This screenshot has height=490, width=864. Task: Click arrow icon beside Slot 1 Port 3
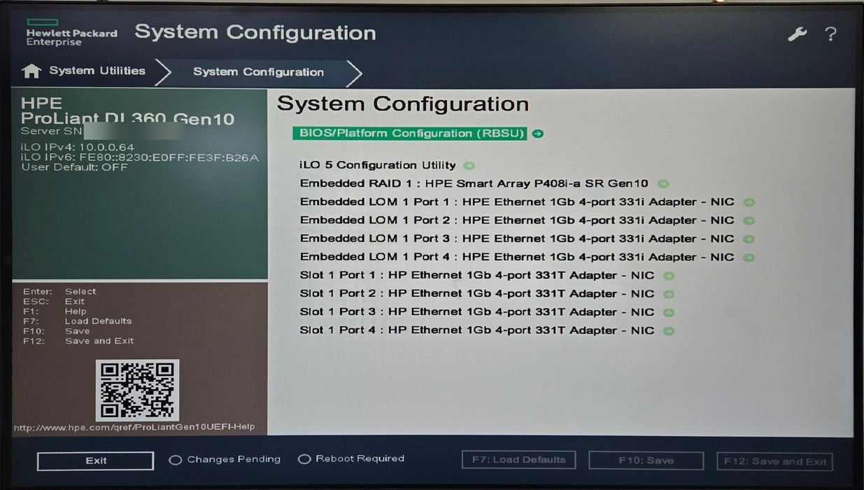(x=668, y=313)
